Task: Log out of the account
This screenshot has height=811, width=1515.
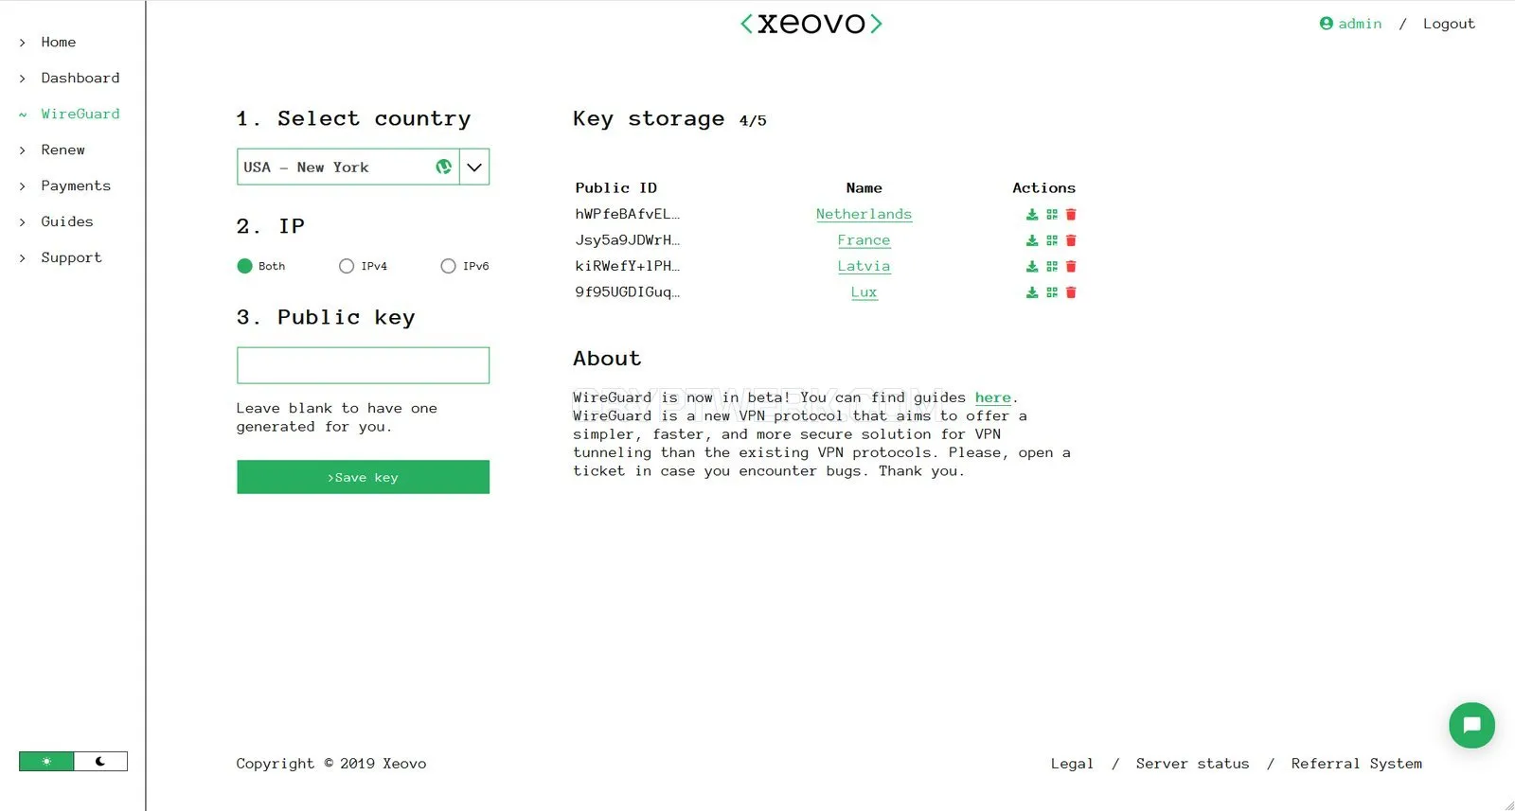Action: tap(1449, 24)
